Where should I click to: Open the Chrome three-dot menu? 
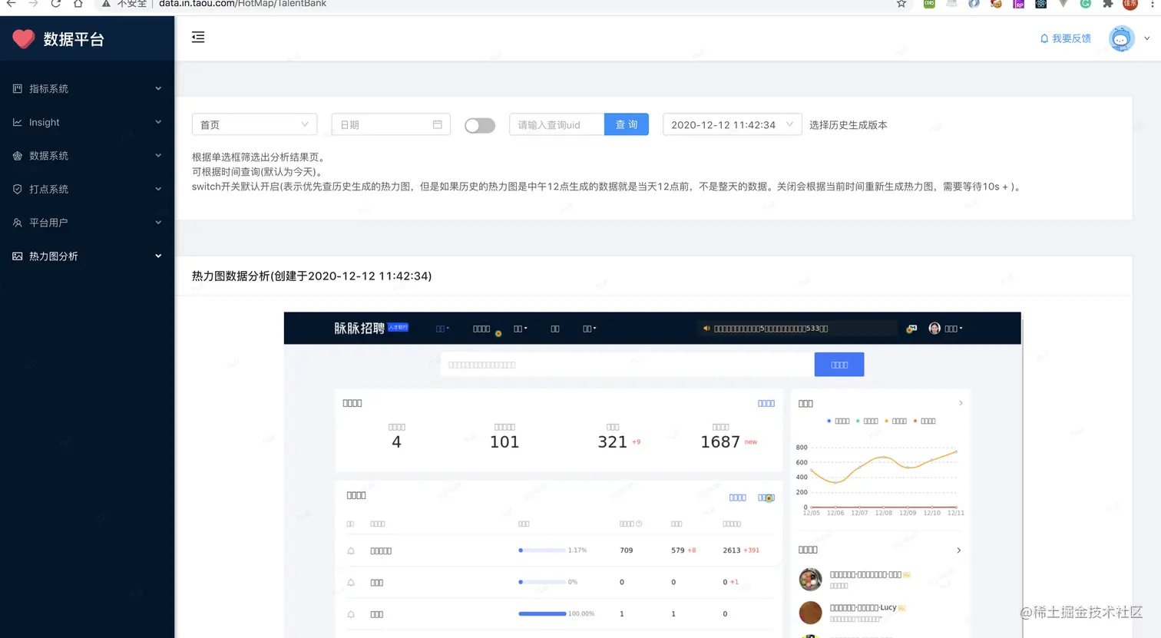(1153, 4)
